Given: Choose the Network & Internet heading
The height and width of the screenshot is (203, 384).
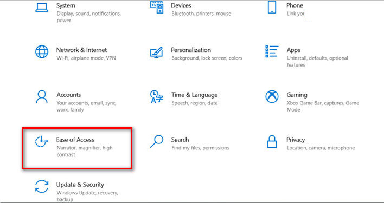Looking at the screenshot, I should coord(81,50).
